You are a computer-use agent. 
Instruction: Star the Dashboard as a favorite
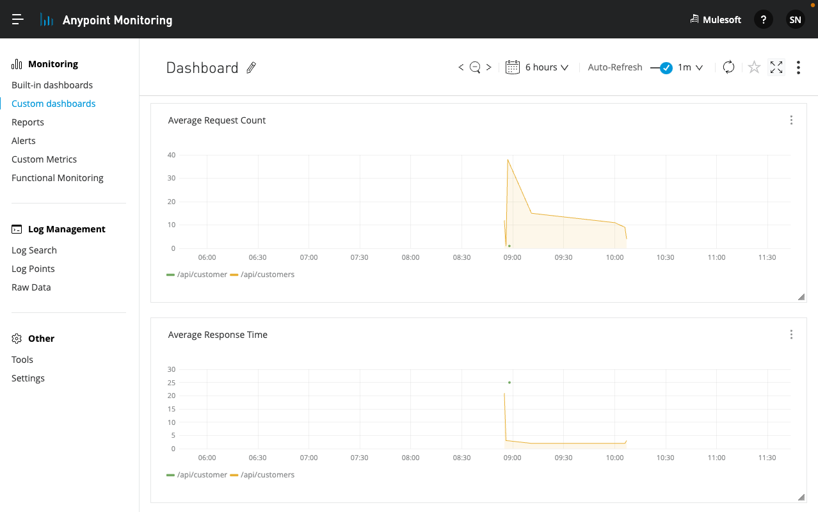coord(753,67)
